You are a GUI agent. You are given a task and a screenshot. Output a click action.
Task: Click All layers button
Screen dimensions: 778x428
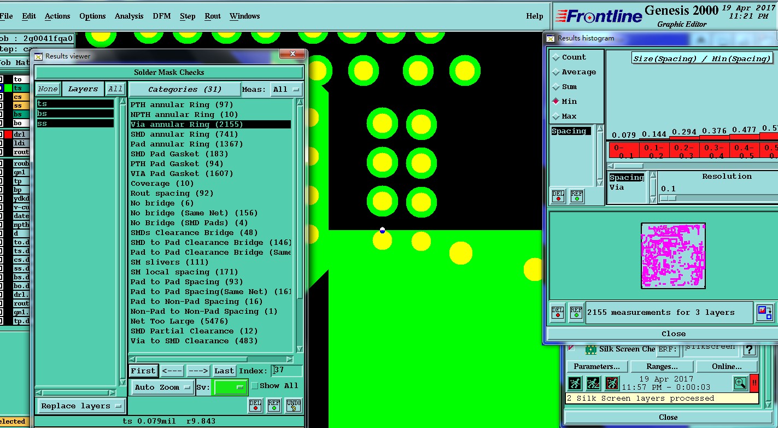pyautogui.click(x=115, y=89)
